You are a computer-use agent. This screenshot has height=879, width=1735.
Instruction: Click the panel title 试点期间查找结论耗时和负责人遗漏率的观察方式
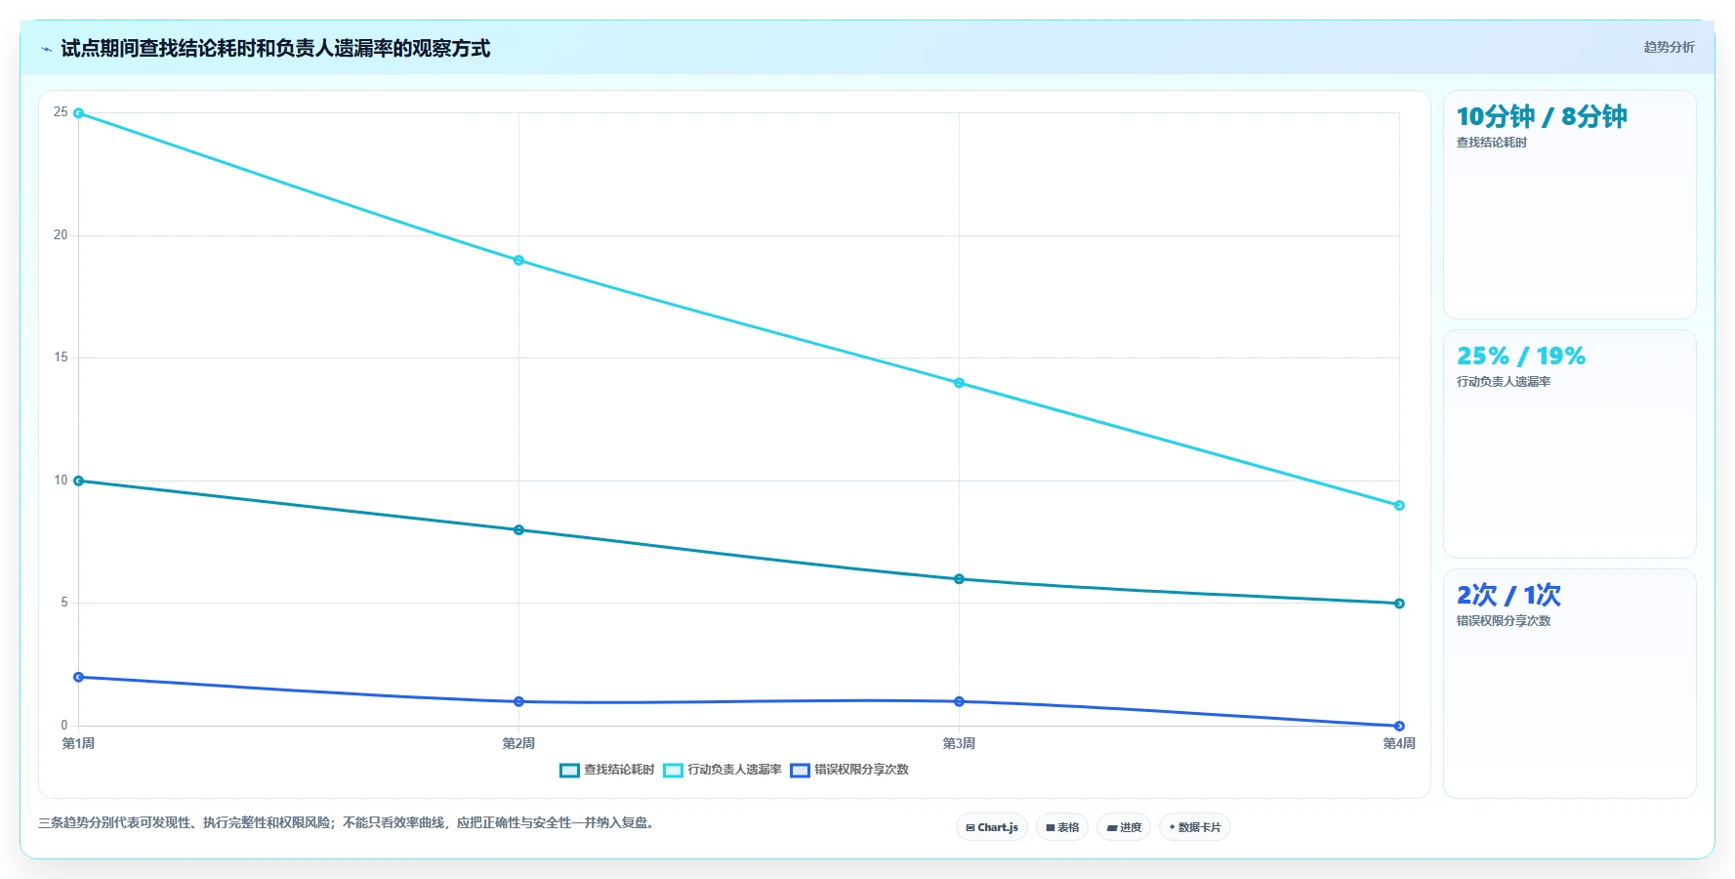275,49
